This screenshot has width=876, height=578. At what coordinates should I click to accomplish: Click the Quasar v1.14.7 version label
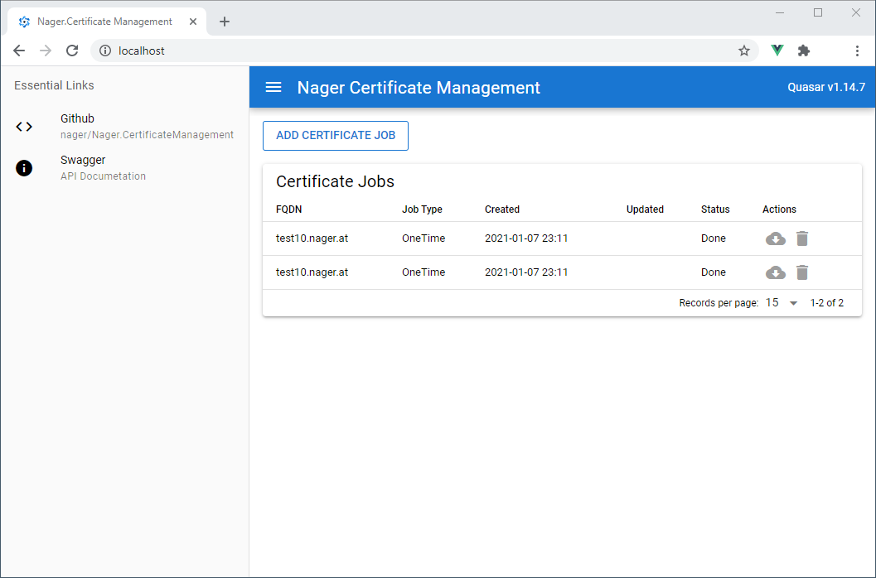pos(825,87)
